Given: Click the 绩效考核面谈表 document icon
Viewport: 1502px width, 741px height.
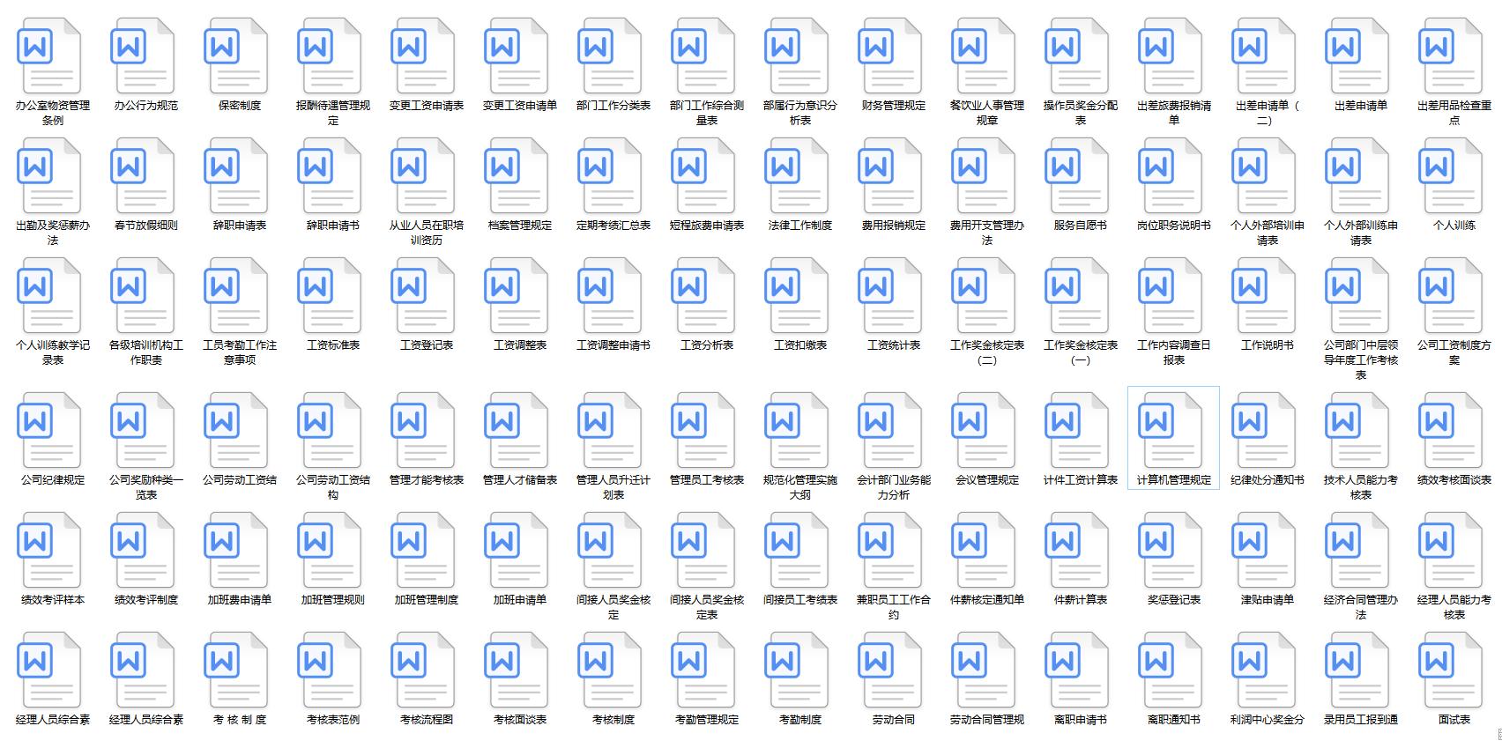Looking at the screenshot, I should pos(1451,430).
